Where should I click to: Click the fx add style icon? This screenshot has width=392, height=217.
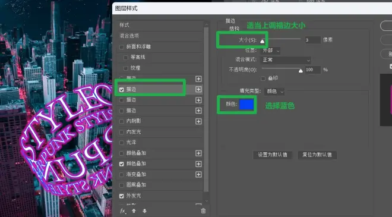tap(123, 211)
